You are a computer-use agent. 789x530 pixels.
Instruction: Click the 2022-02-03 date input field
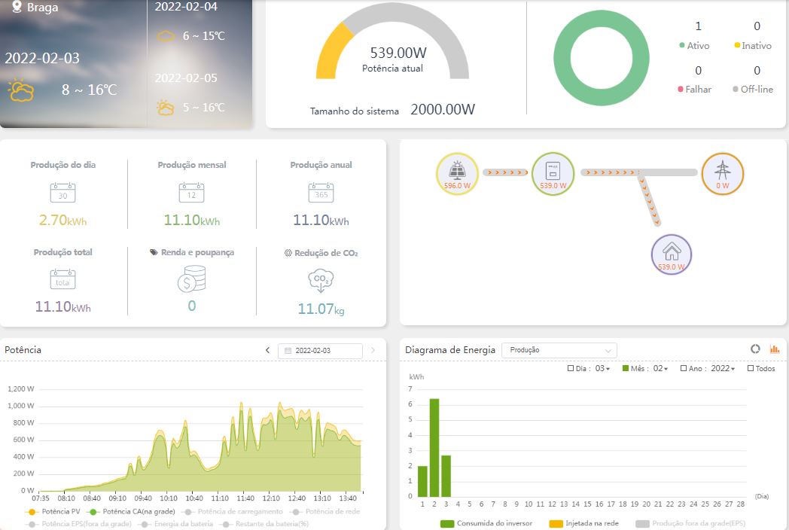(320, 351)
